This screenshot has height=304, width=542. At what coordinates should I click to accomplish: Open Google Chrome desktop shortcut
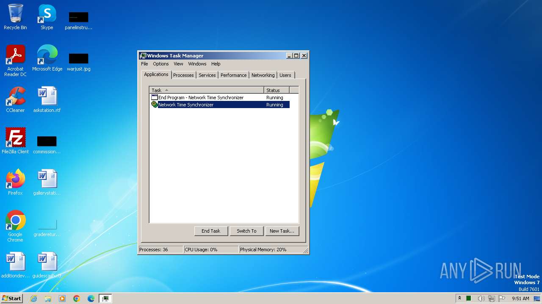[15, 226]
